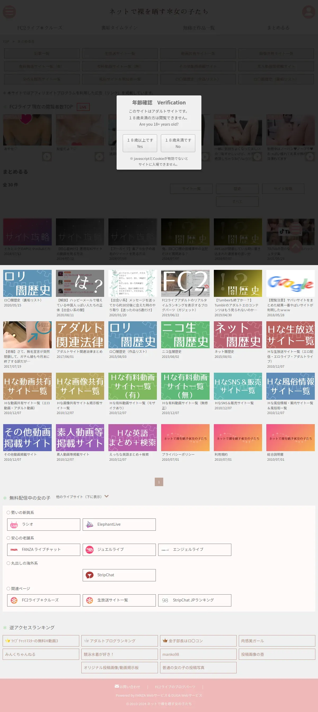The image size is (318, 712).
Task: Click the 生放送サイト一覧 asterisk icon
Action: (90, 600)
